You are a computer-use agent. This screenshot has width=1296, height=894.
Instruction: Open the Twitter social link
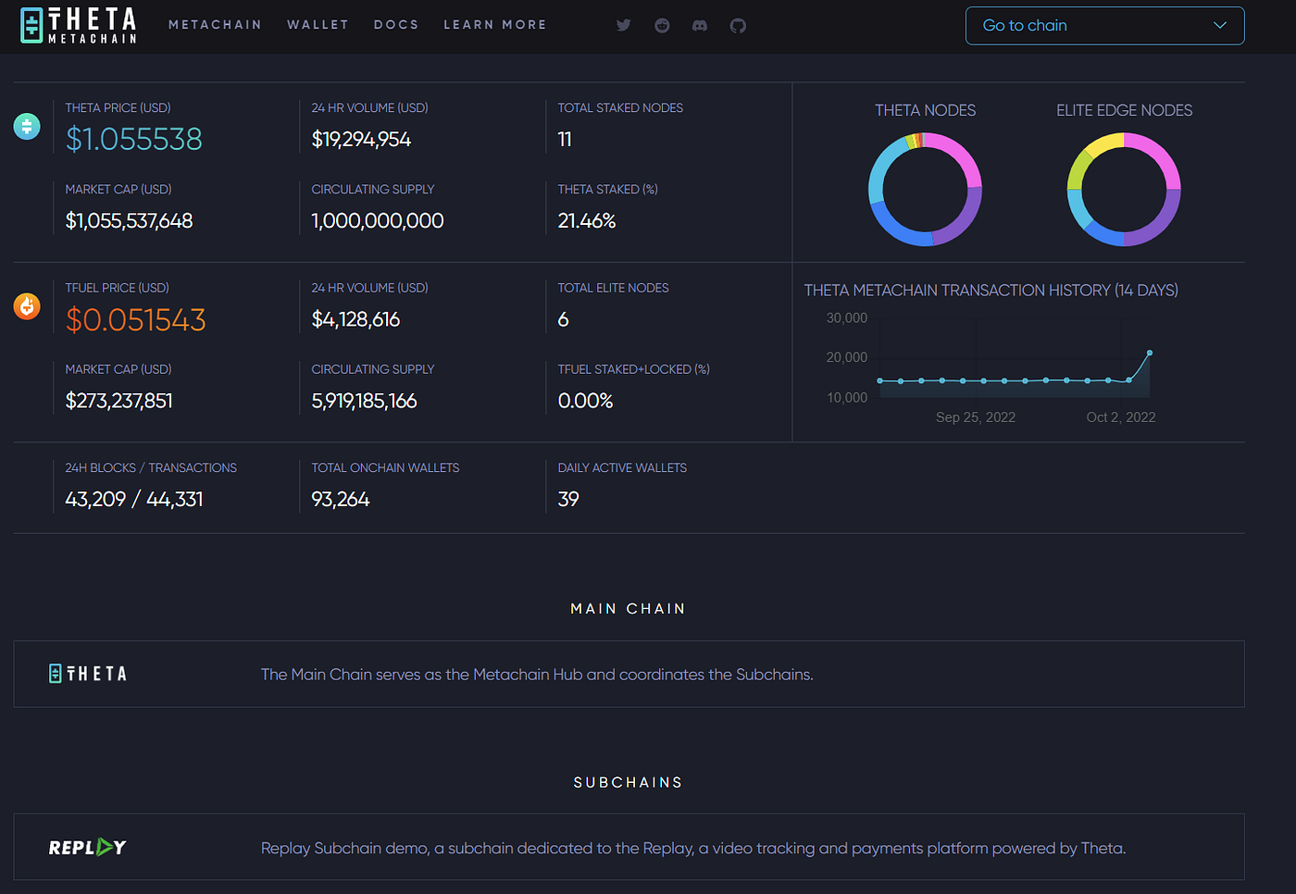pyautogui.click(x=624, y=25)
